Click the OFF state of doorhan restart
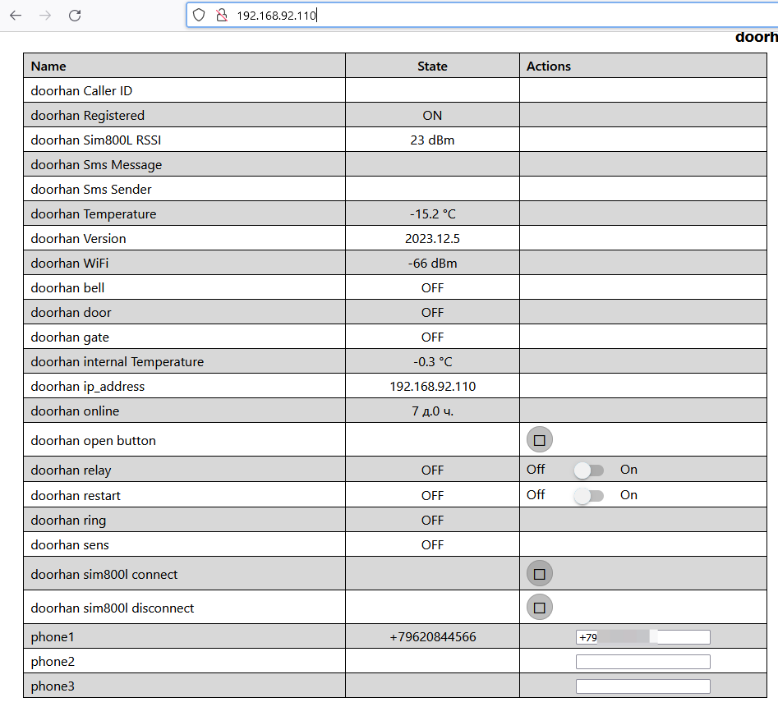The image size is (778, 716). click(x=432, y=496)
